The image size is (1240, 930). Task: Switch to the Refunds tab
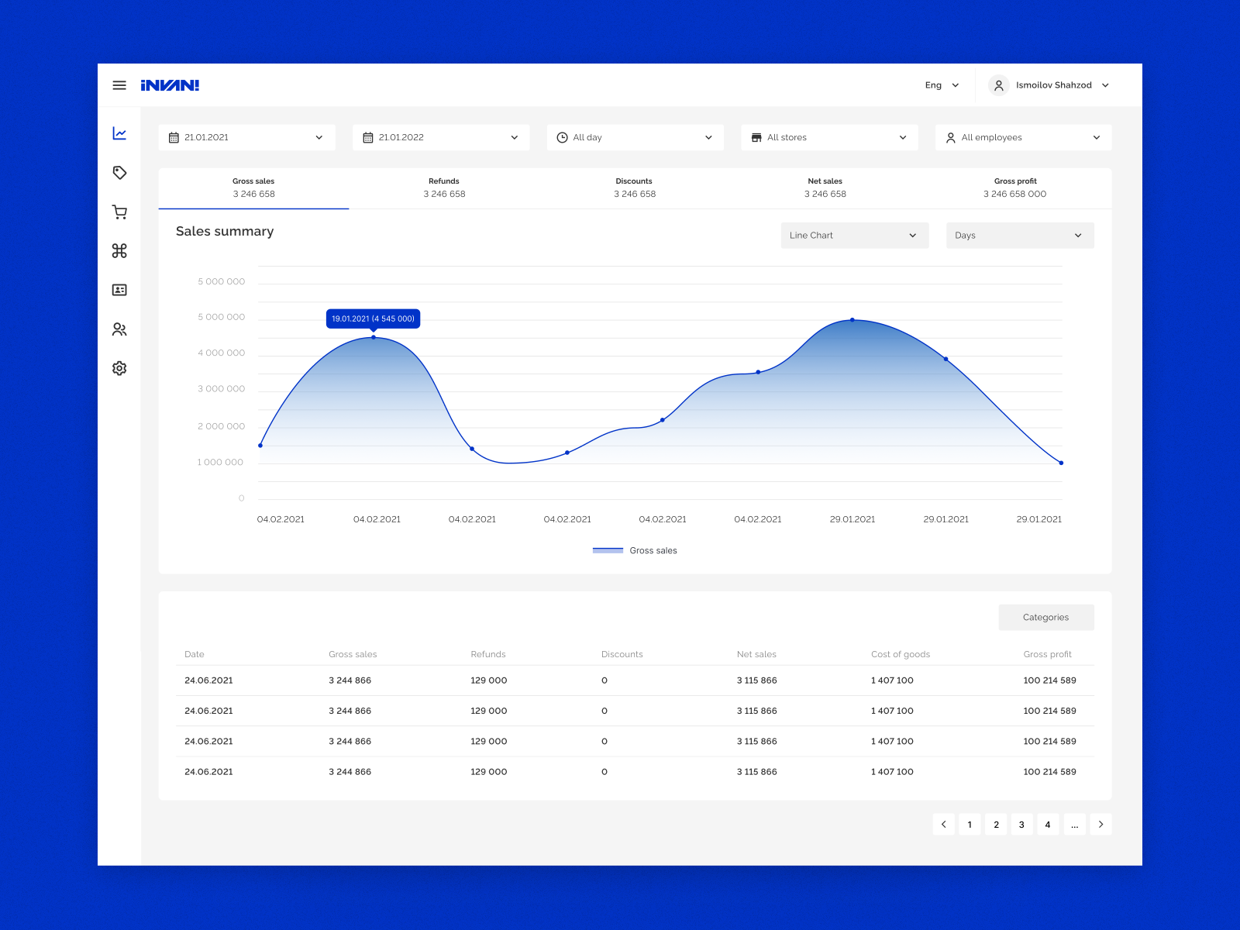click(x=443, y=188)
